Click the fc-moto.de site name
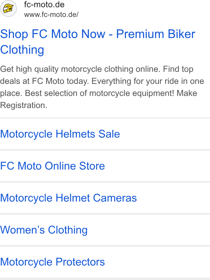210x280 pixels. pos(44,5)
